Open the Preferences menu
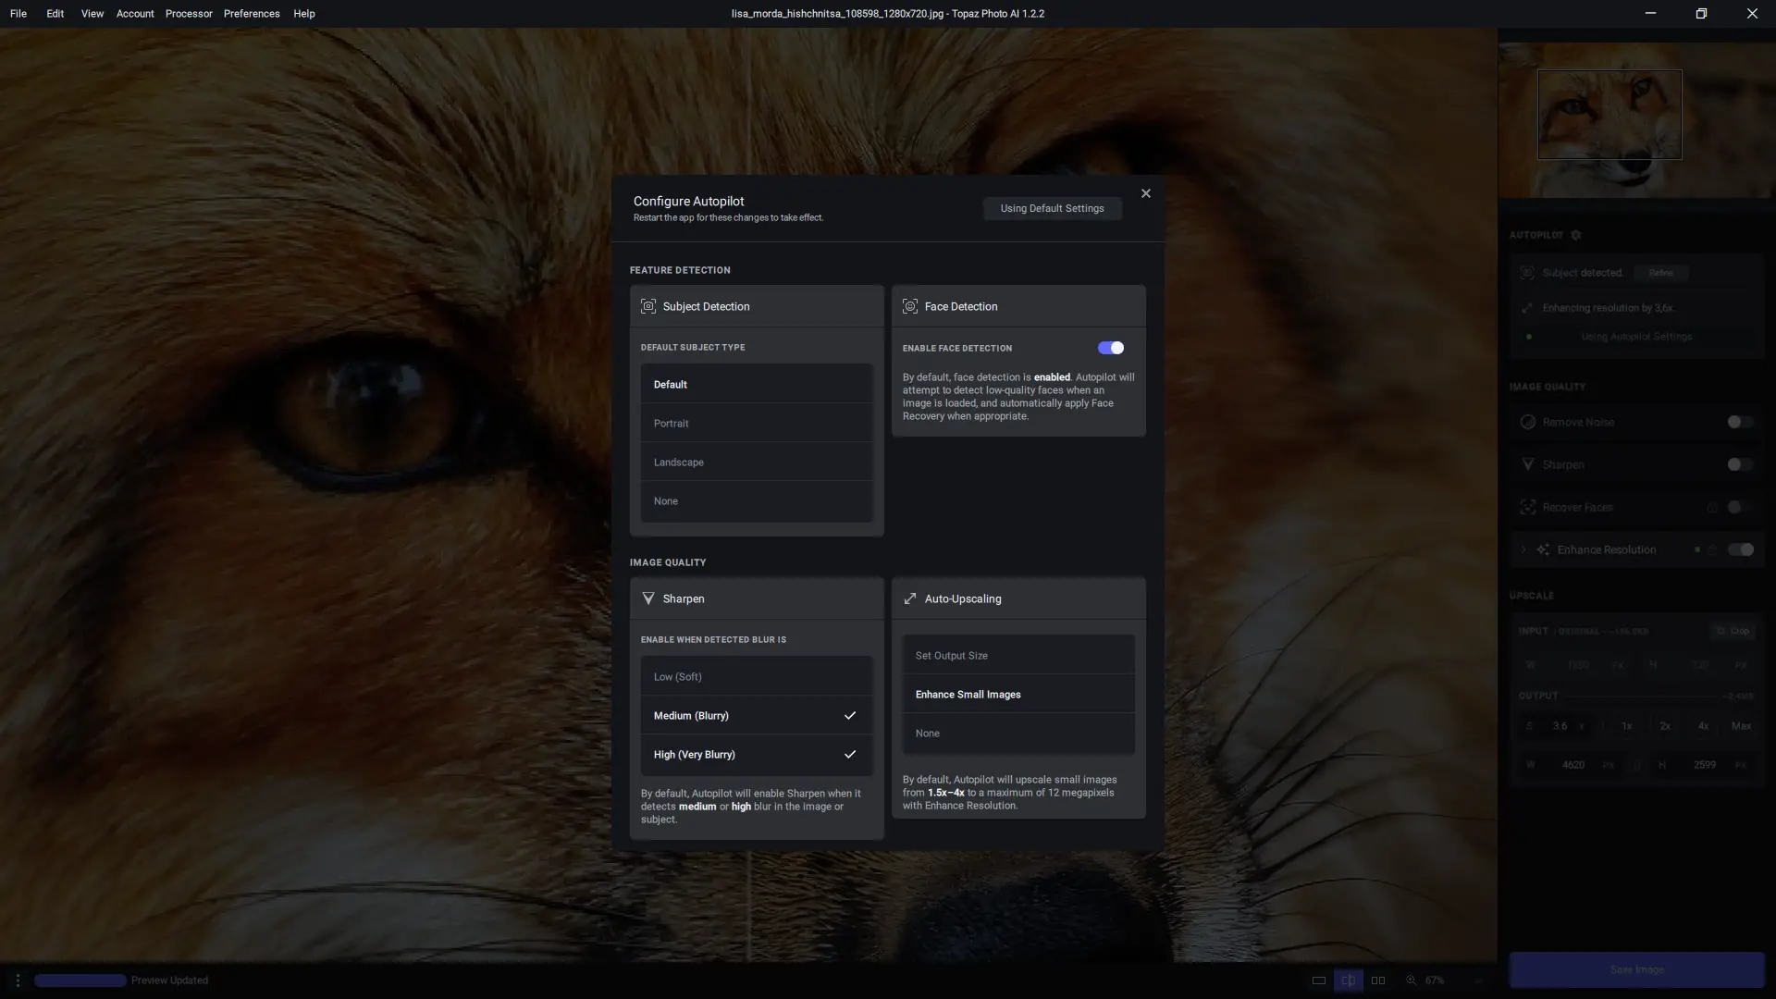 [x=252, y=14]
